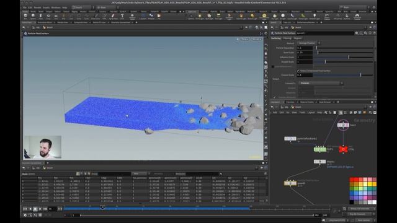Click the stop playback button

pyautogui.click(x=35, y=209)
